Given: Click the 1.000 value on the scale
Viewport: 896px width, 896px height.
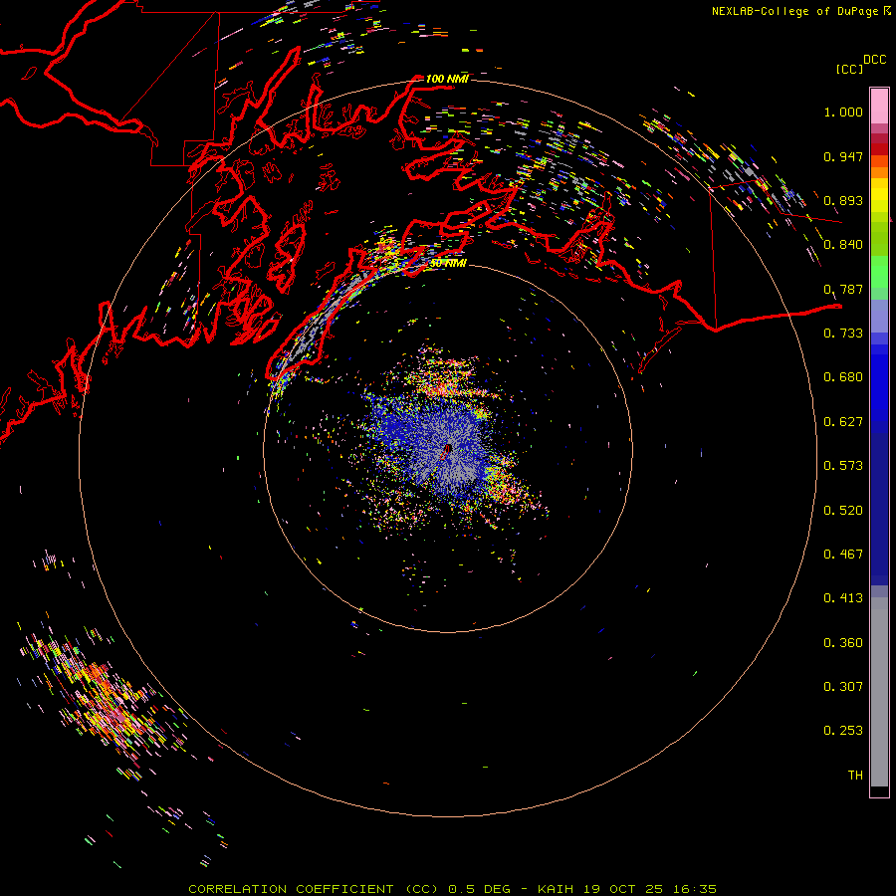Looking at the screenshot, I should coord(843,112).
